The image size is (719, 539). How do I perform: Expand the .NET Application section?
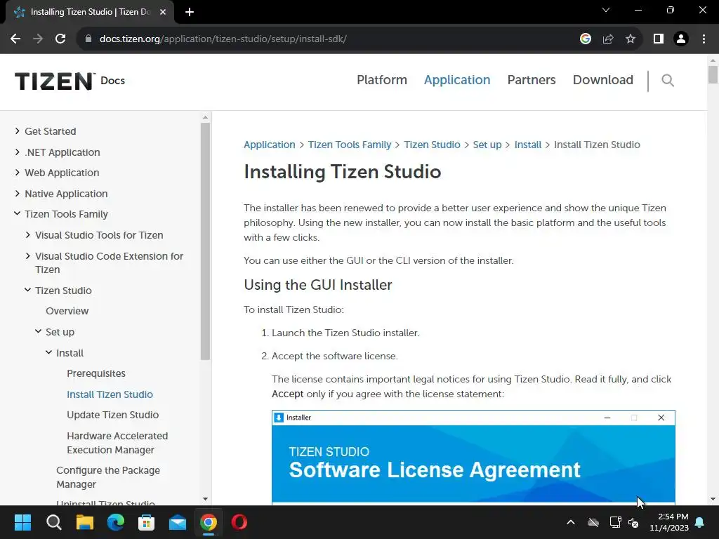pyautogui.click(x=17, y=152)
